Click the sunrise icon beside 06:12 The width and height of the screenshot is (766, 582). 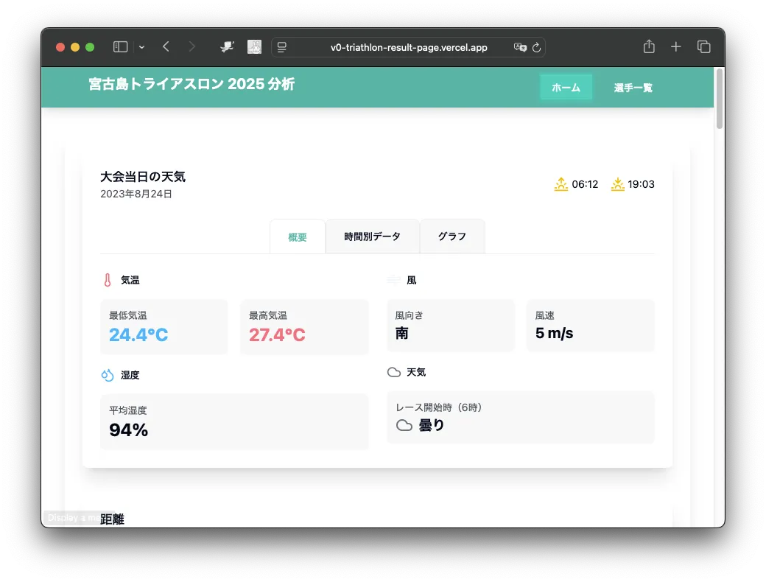(x=561, y=184)
